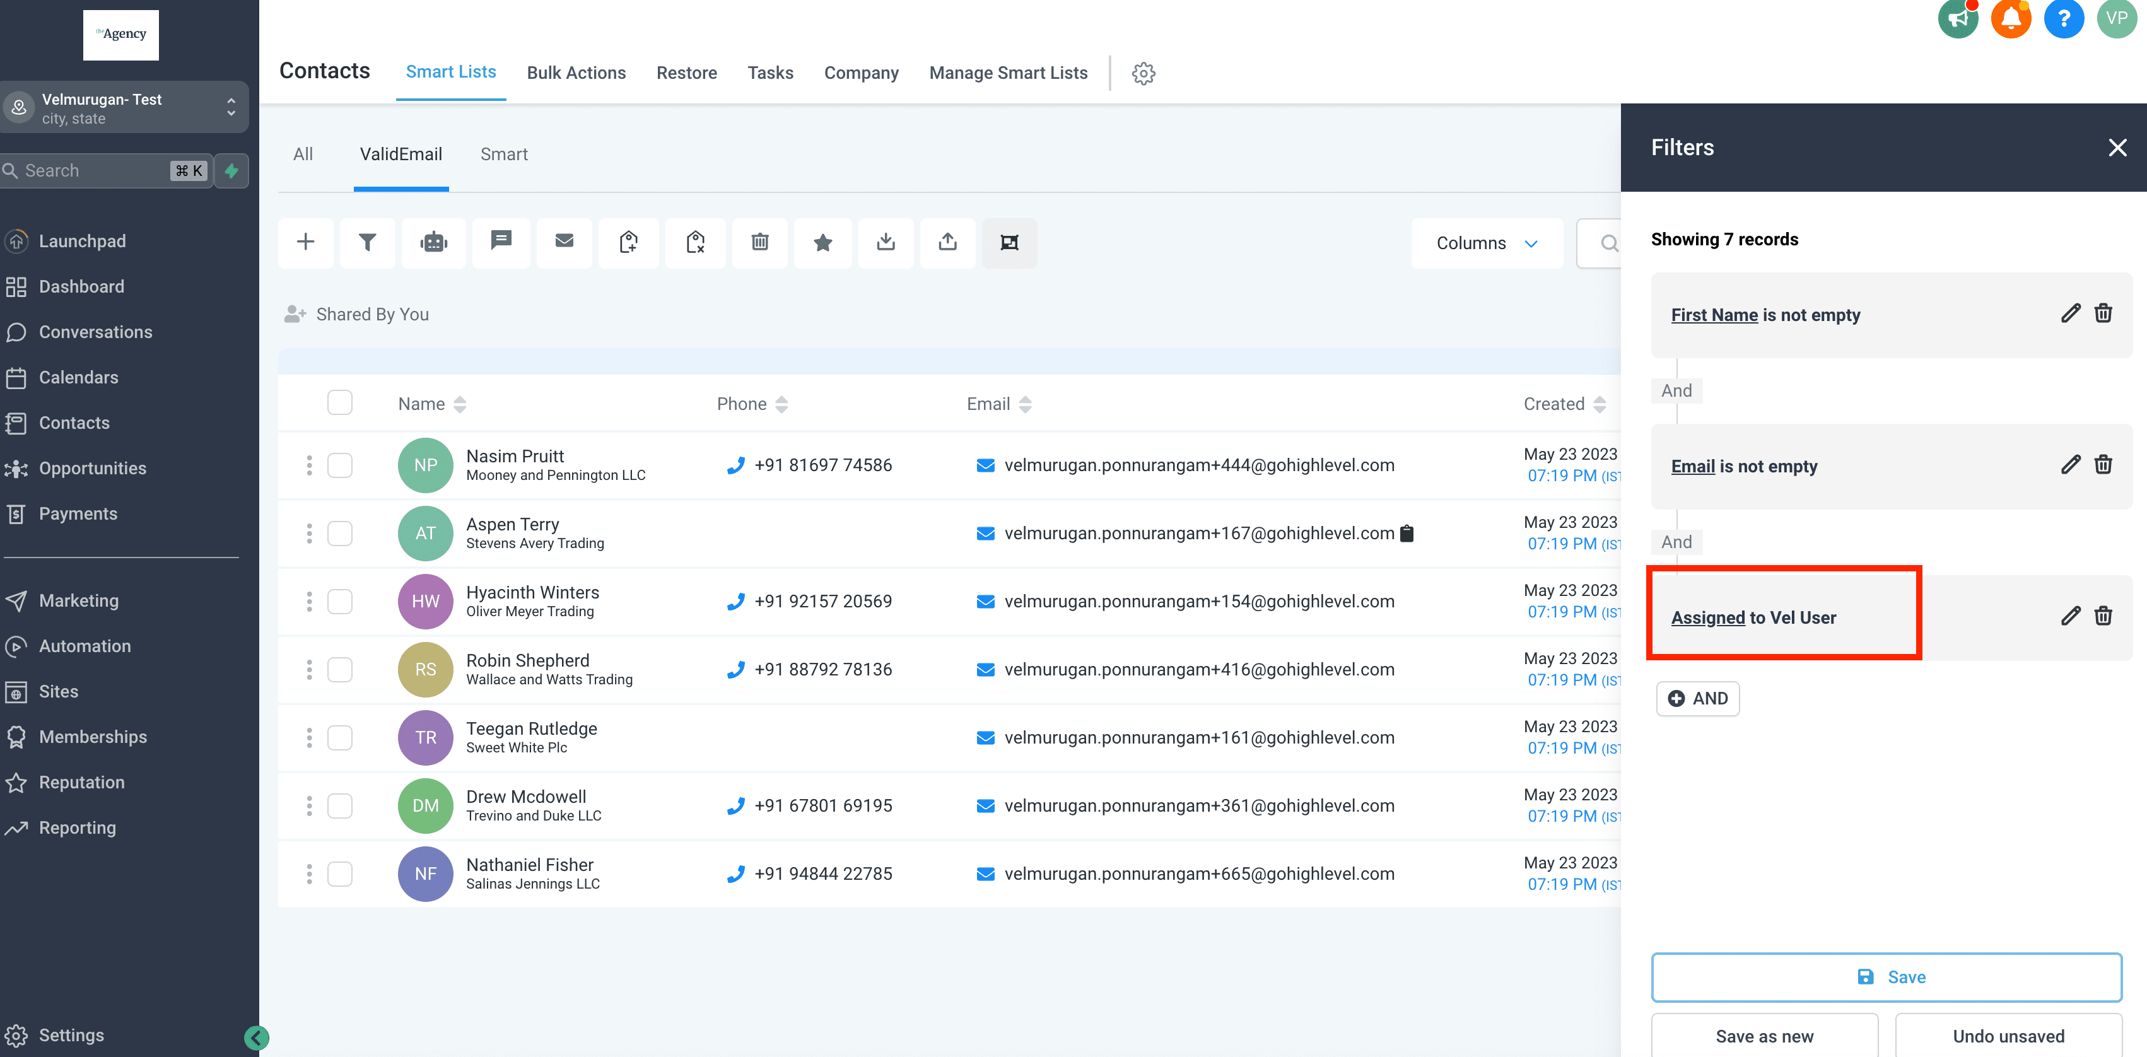Select the Robin Shepherd checkbox
Viewport: 2147px width, 1057px height.
(x=340, y=669)
